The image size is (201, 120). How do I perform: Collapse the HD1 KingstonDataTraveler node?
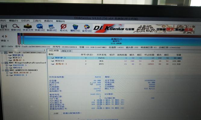(2, 63)
